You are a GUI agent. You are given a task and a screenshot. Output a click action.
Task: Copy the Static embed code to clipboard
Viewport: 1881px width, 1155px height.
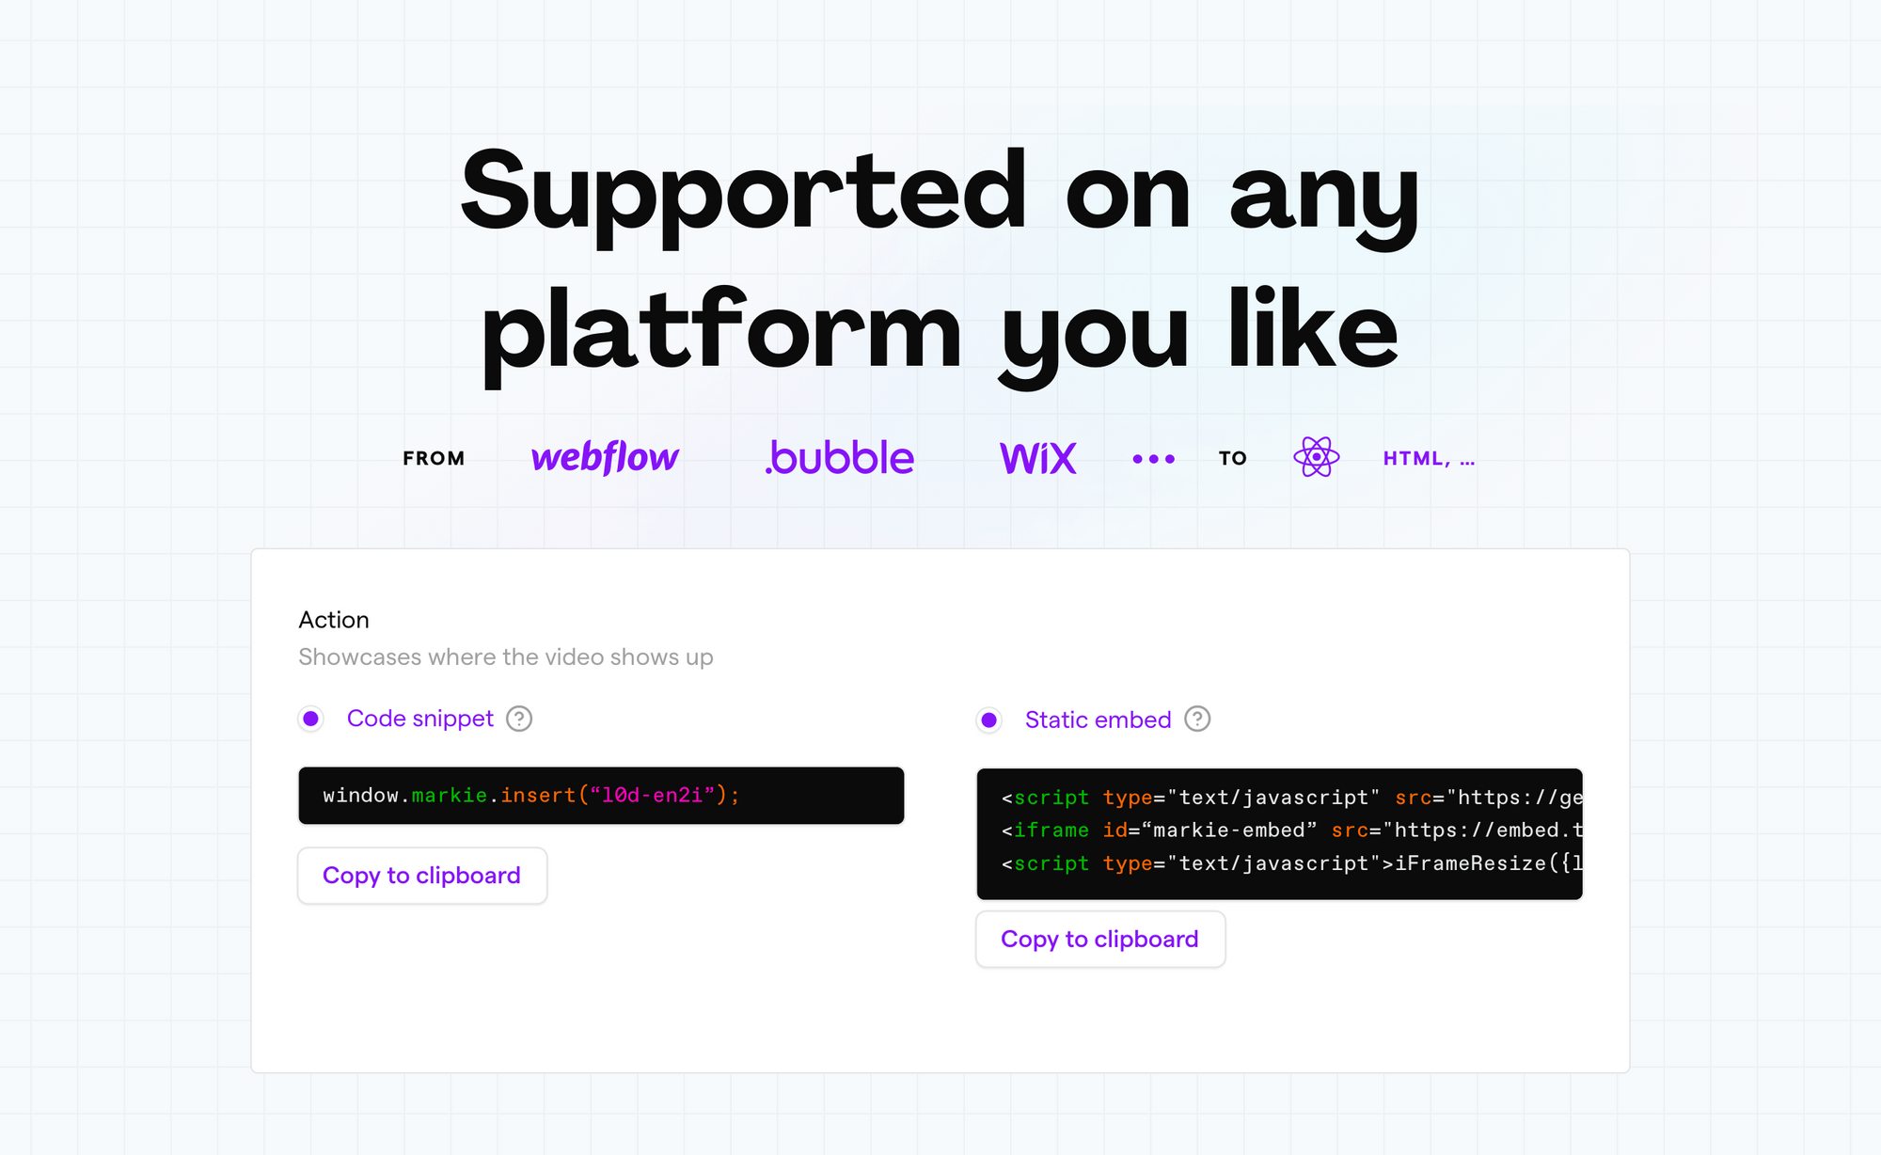(1100, 939)
